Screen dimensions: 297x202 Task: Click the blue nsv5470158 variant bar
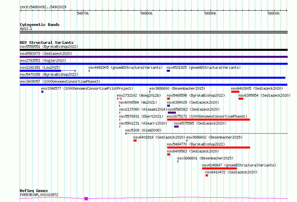point(153,78)
